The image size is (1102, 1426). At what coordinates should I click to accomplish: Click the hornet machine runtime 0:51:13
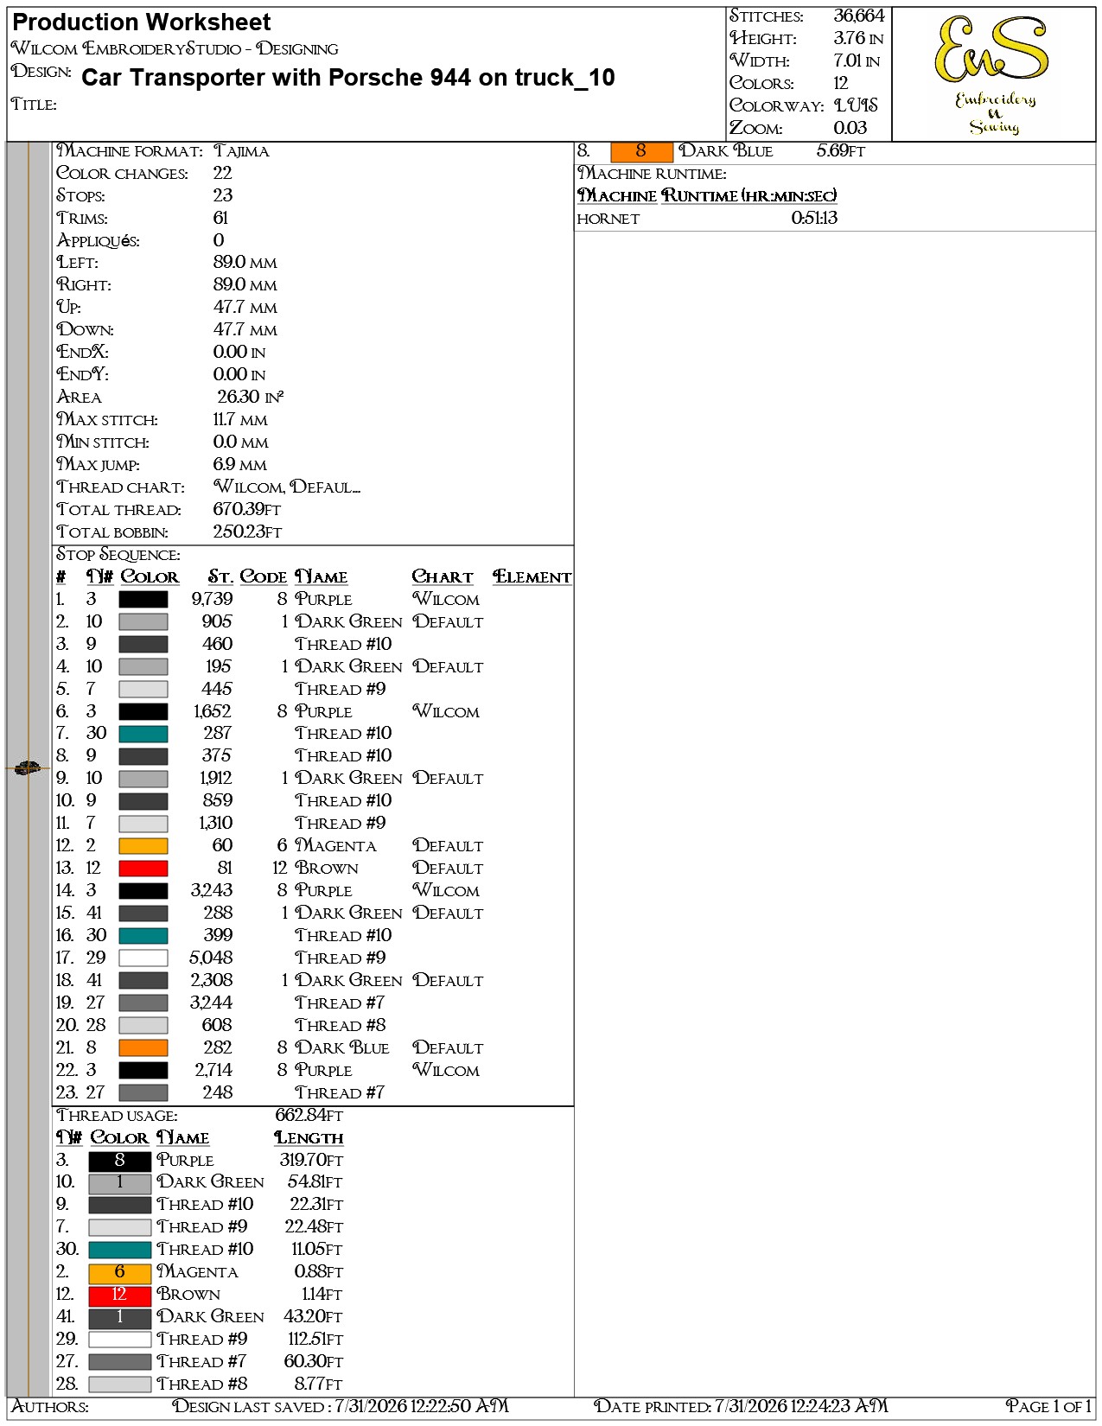coord(814,219)
